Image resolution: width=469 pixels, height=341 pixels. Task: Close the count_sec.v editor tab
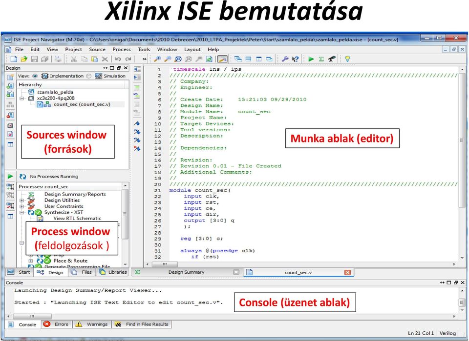coord(347,272)
